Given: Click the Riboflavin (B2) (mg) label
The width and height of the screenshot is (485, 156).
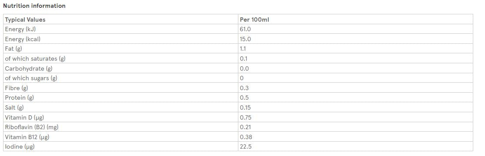Looking at the screenshot, I should tap(32, 127).
